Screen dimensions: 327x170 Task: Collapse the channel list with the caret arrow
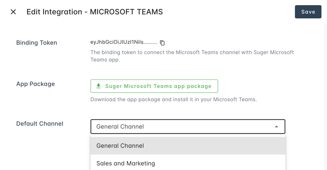(x=277, y=126)
